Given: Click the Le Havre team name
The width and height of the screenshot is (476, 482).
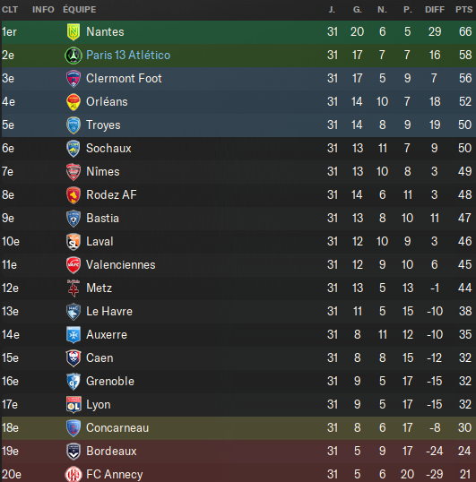Looking at the screenshot, I should [x=109, y=312].
